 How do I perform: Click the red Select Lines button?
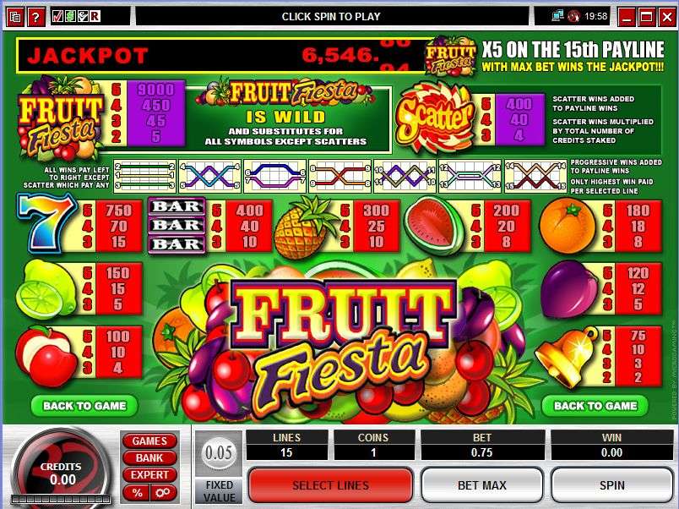pos(331,485)
